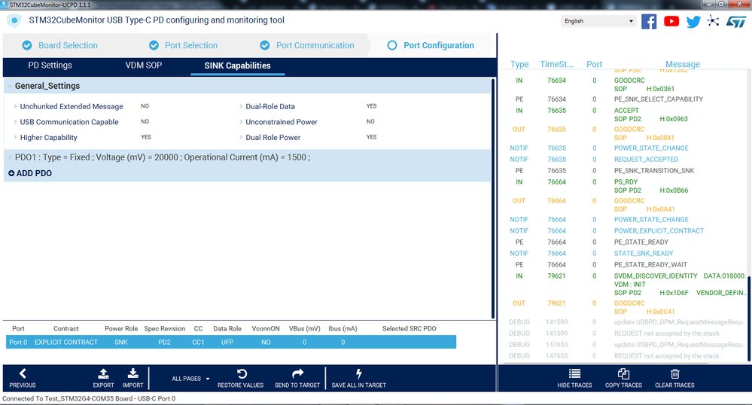
Task: Click the STM32Cube cube logo icon
Action: click(x=14, y=20)
